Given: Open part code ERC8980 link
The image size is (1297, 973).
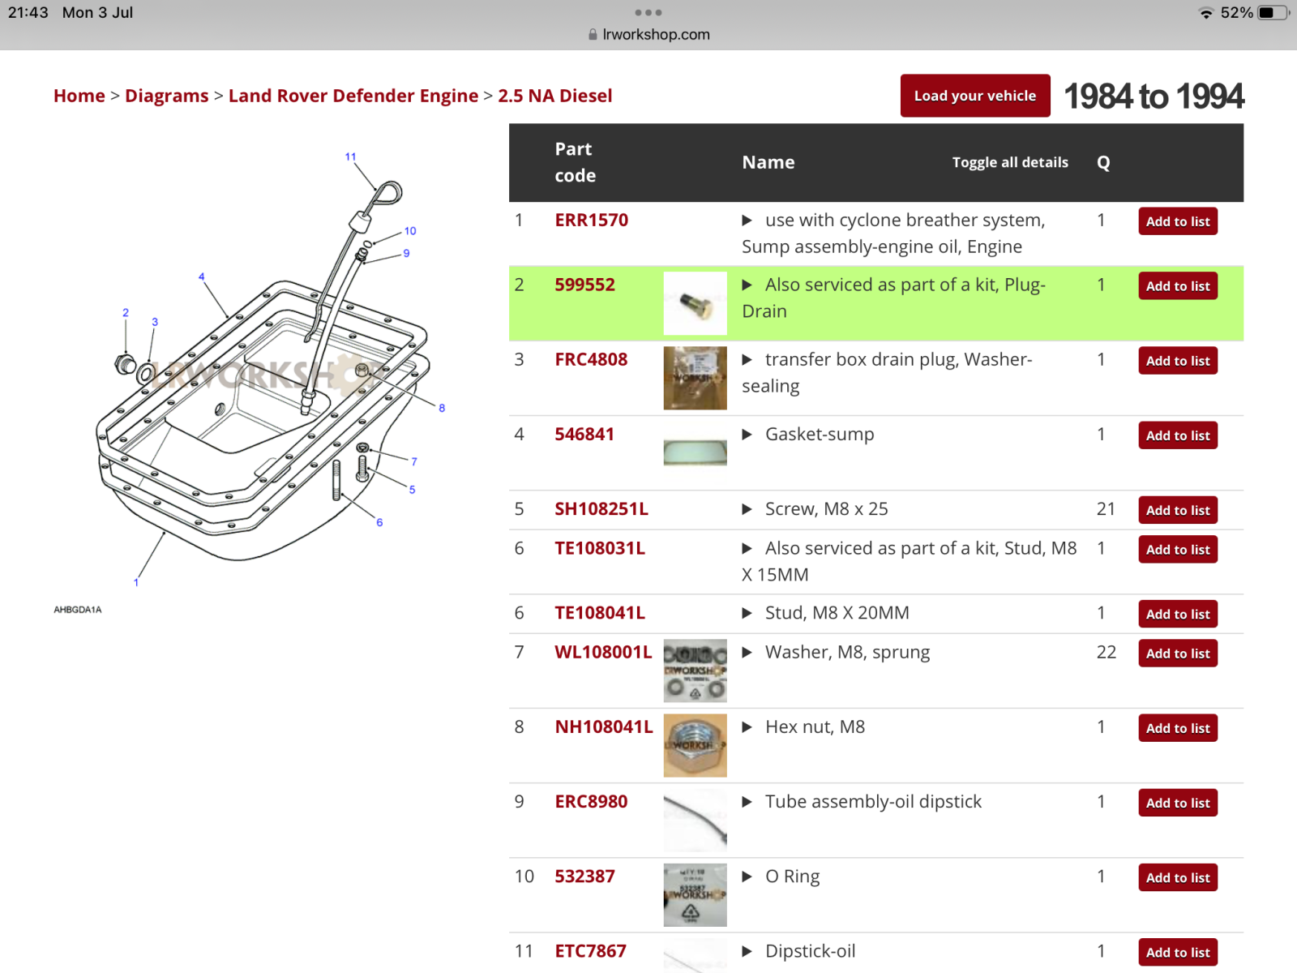Looking at the screenshot, I should (x=591, y=801).
